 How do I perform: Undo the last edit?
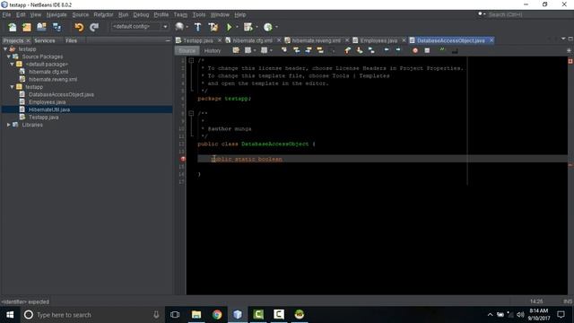(x=79, y=27)
